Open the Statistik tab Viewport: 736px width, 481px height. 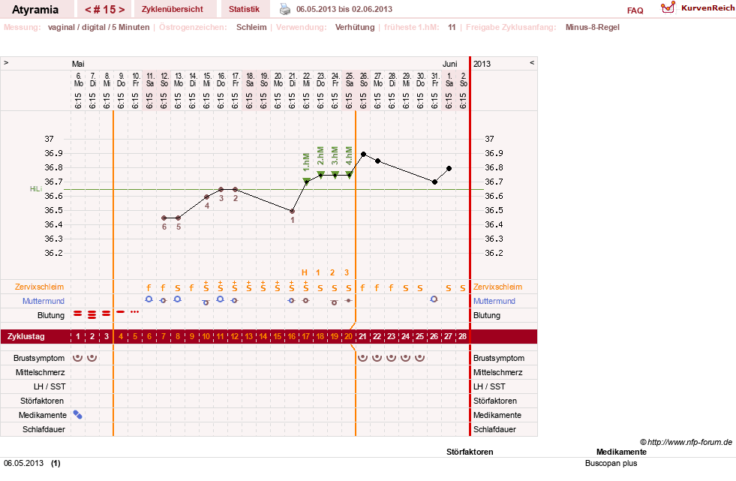(x=244, y=9)
